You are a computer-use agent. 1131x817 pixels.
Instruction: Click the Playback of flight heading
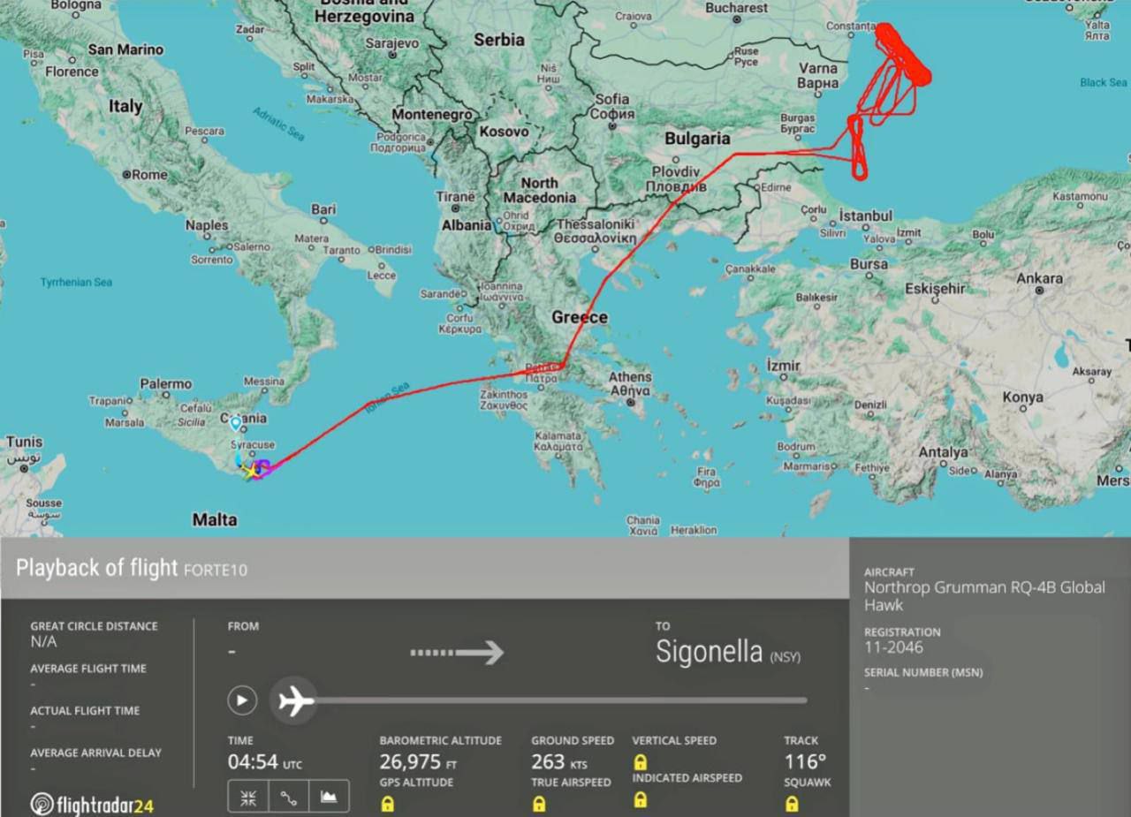(97, 568)
